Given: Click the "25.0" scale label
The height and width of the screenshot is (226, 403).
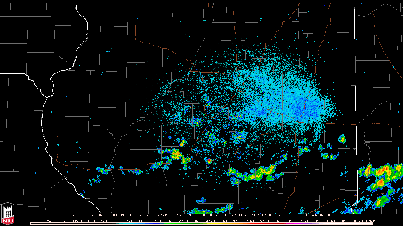Looking at the screenshot, I should click(x=184, y=221).
